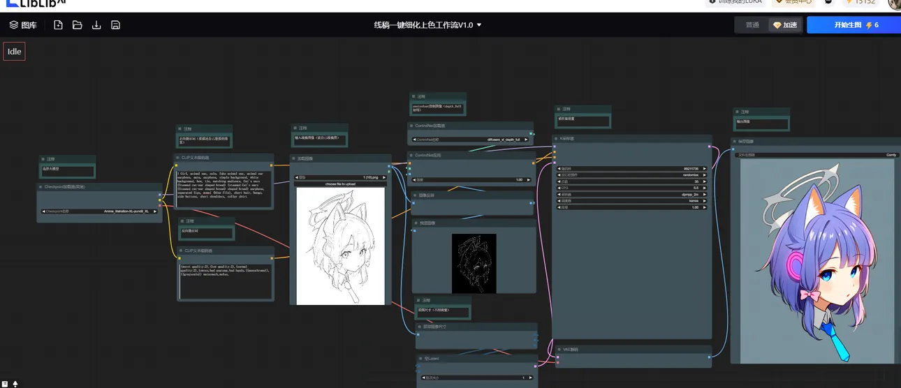Increase ControlNet strength with right arrow
Image resolution: width=901 pixels, height=388 pixels.
pyautogui.click(x=529, y=180)
